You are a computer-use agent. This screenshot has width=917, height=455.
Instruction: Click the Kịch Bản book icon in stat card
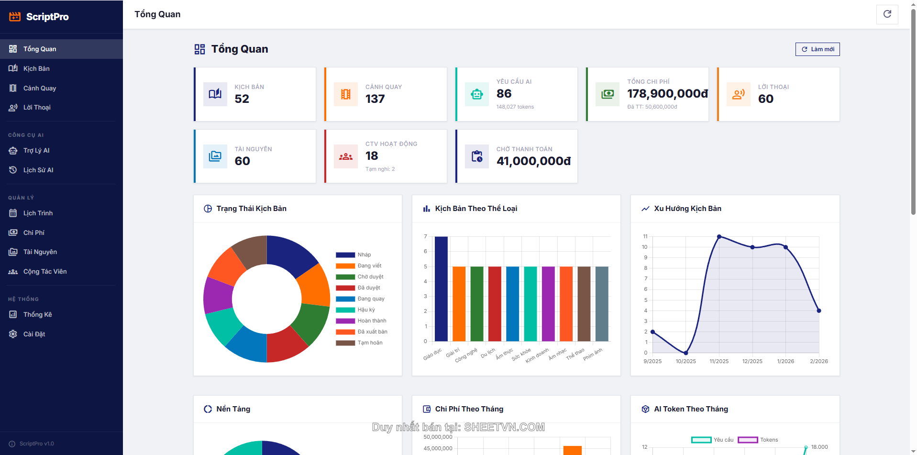tap(215, 94)
